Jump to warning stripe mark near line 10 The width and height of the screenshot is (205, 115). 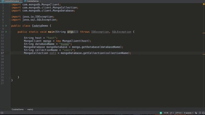[x=204, y=33]
